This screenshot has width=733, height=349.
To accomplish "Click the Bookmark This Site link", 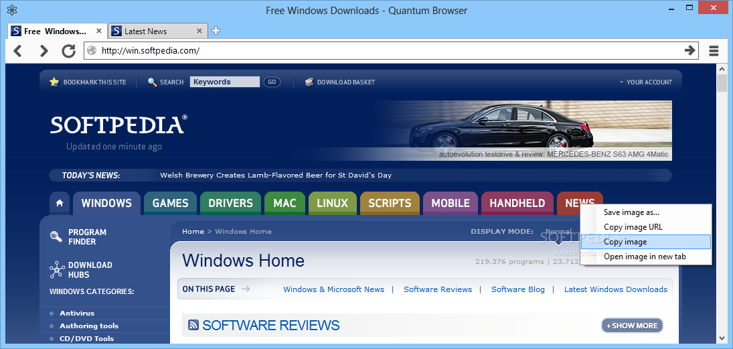I will coord(95,82).
